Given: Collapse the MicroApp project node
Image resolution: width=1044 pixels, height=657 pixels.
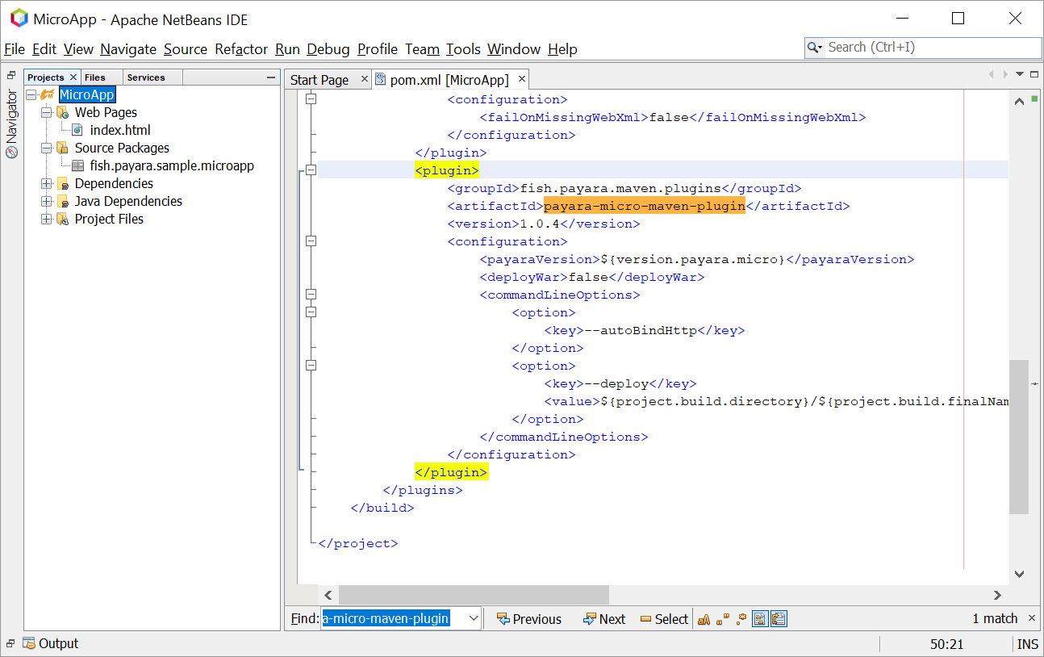Looking at the screenshot, I should 31,95.
